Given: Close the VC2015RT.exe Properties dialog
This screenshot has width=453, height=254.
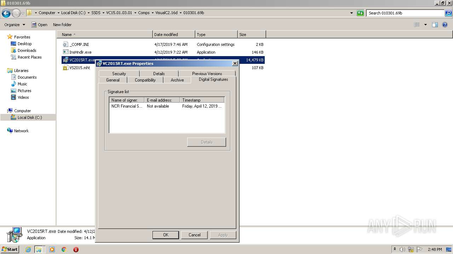Looking at the screenshot, I should pos(235,64).
